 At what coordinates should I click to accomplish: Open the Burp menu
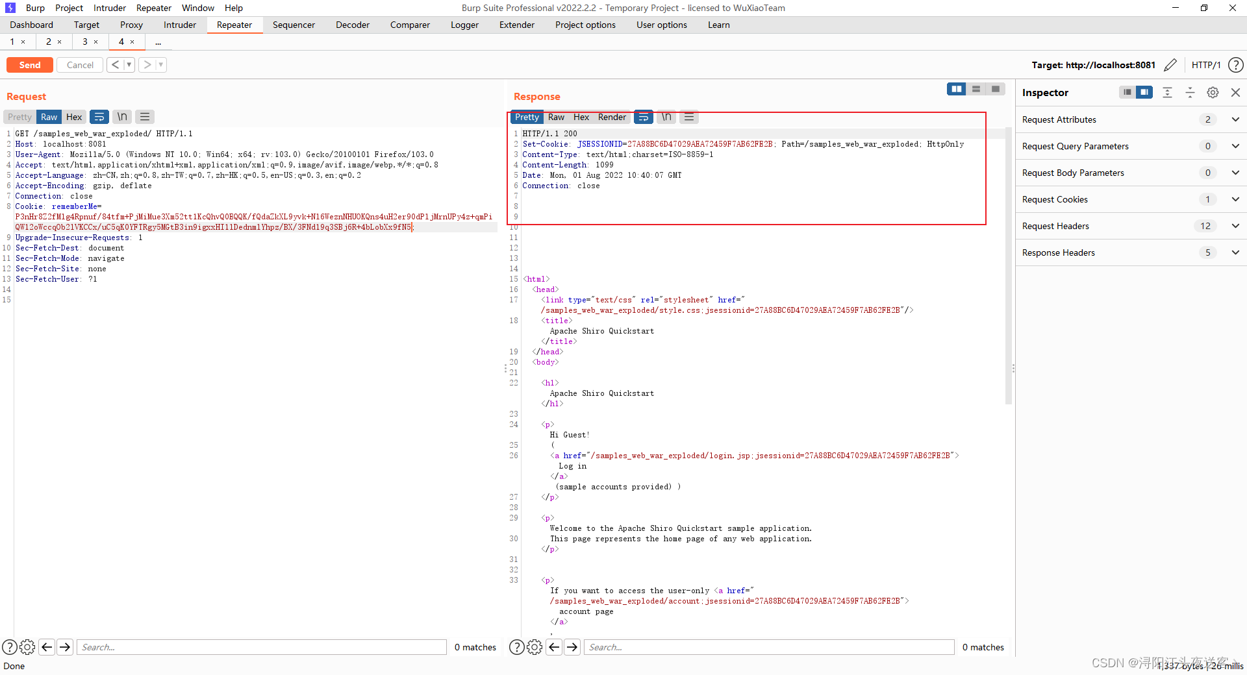point(35,8)
